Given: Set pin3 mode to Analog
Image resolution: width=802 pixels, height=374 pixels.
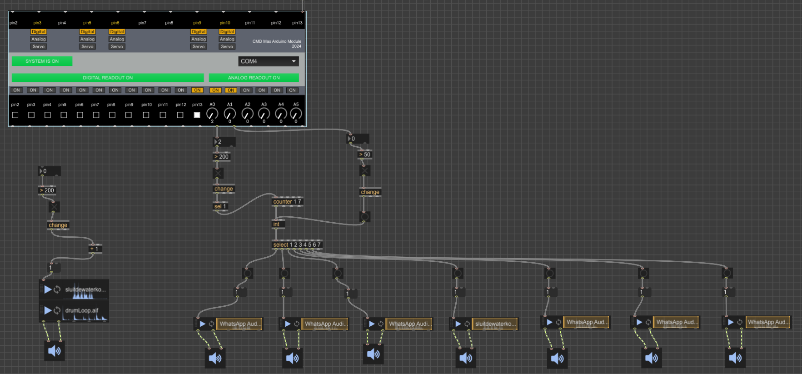Looking at the screenshot, I should (39, 39).
